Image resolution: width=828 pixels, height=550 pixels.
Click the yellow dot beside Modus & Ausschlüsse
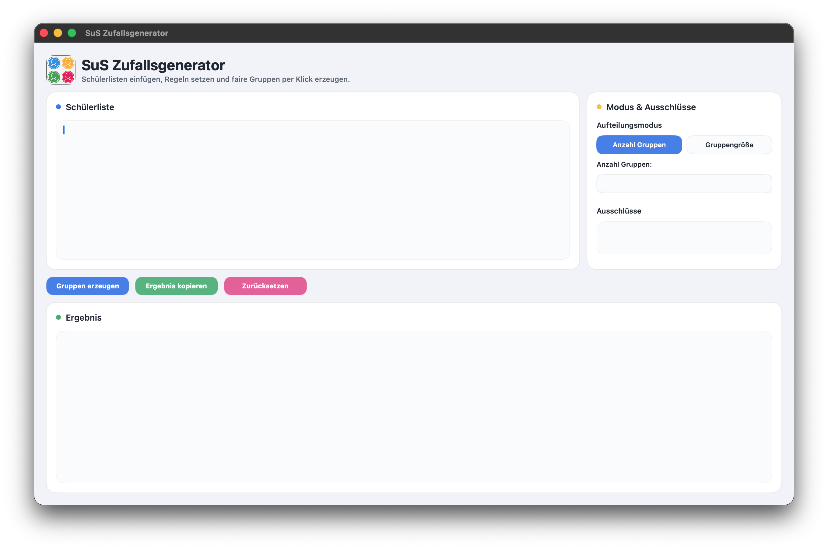coord(599,107)
